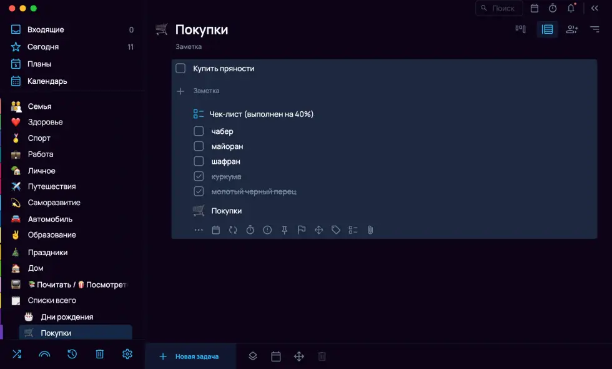Image resolution: width=612 pixels, height=369 pixels.
Task: Attach a file with the paperclip icon
Action: click(370, 230)
